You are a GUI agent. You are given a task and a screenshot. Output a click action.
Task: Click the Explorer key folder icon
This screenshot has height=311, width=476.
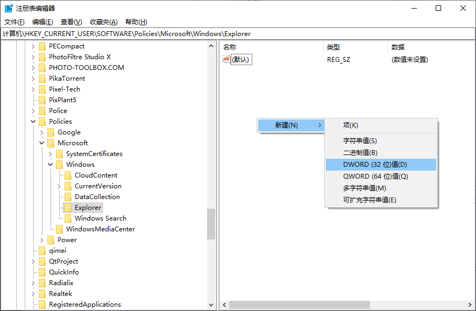(x=68, y=208)
